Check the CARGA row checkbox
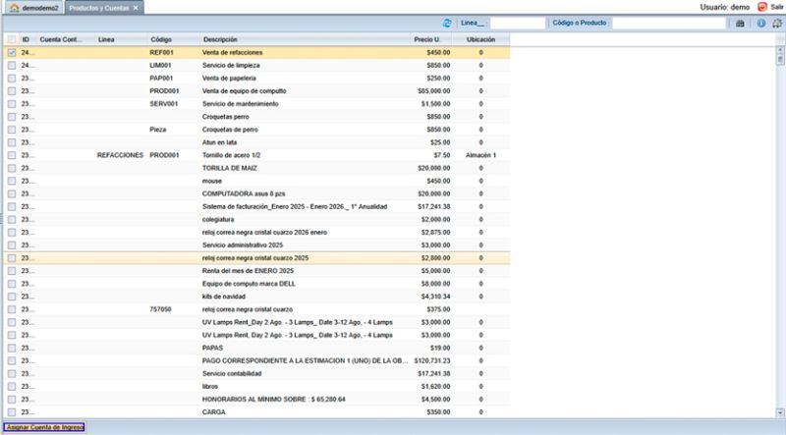 click(12, 412)
